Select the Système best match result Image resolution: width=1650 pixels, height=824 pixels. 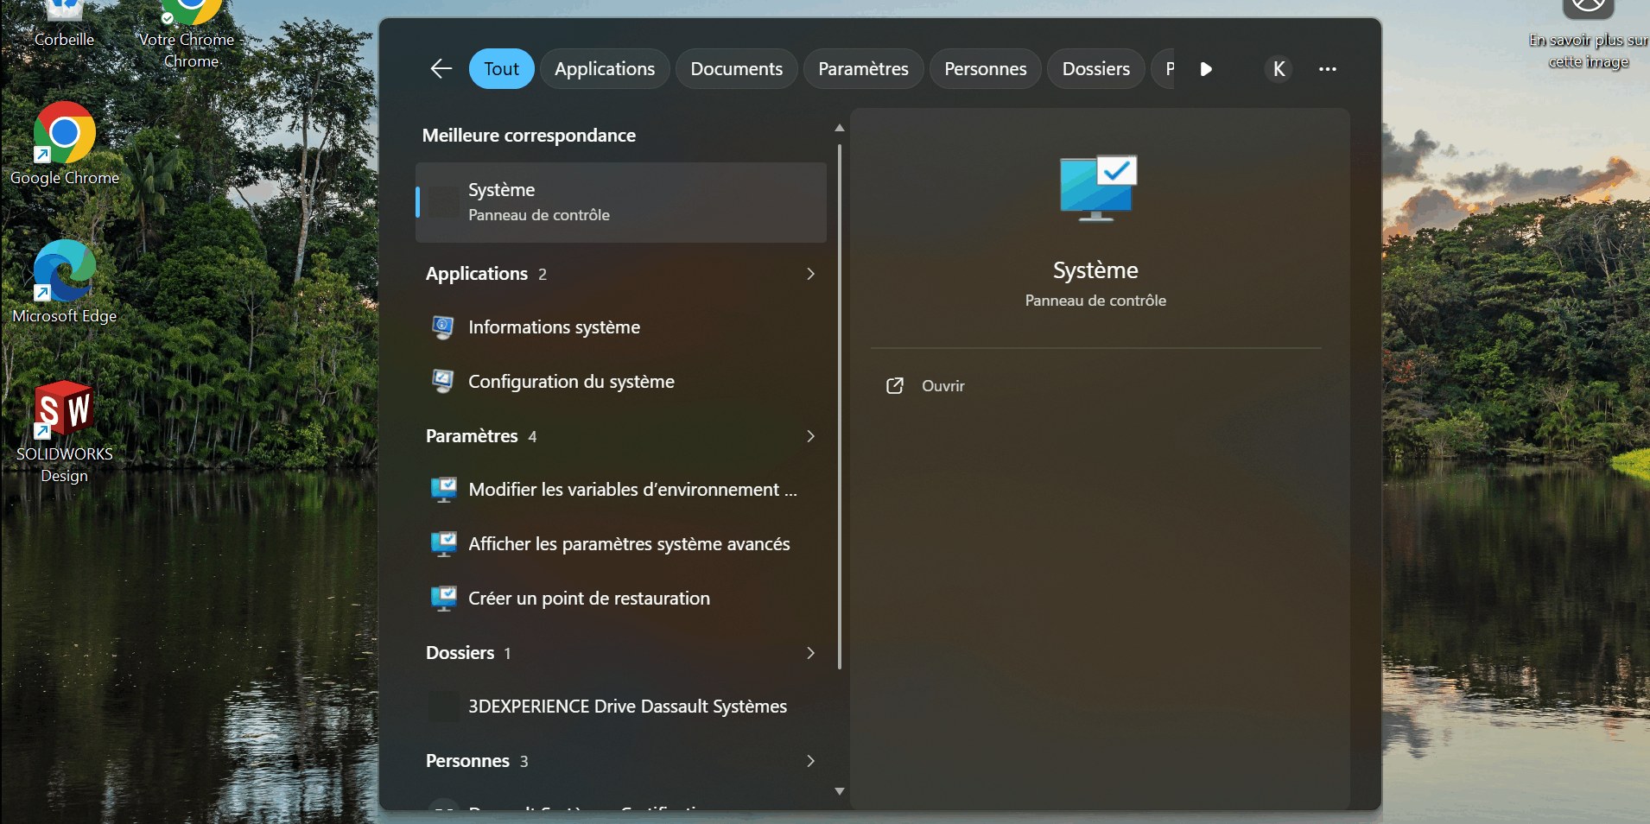pos(621,202)
